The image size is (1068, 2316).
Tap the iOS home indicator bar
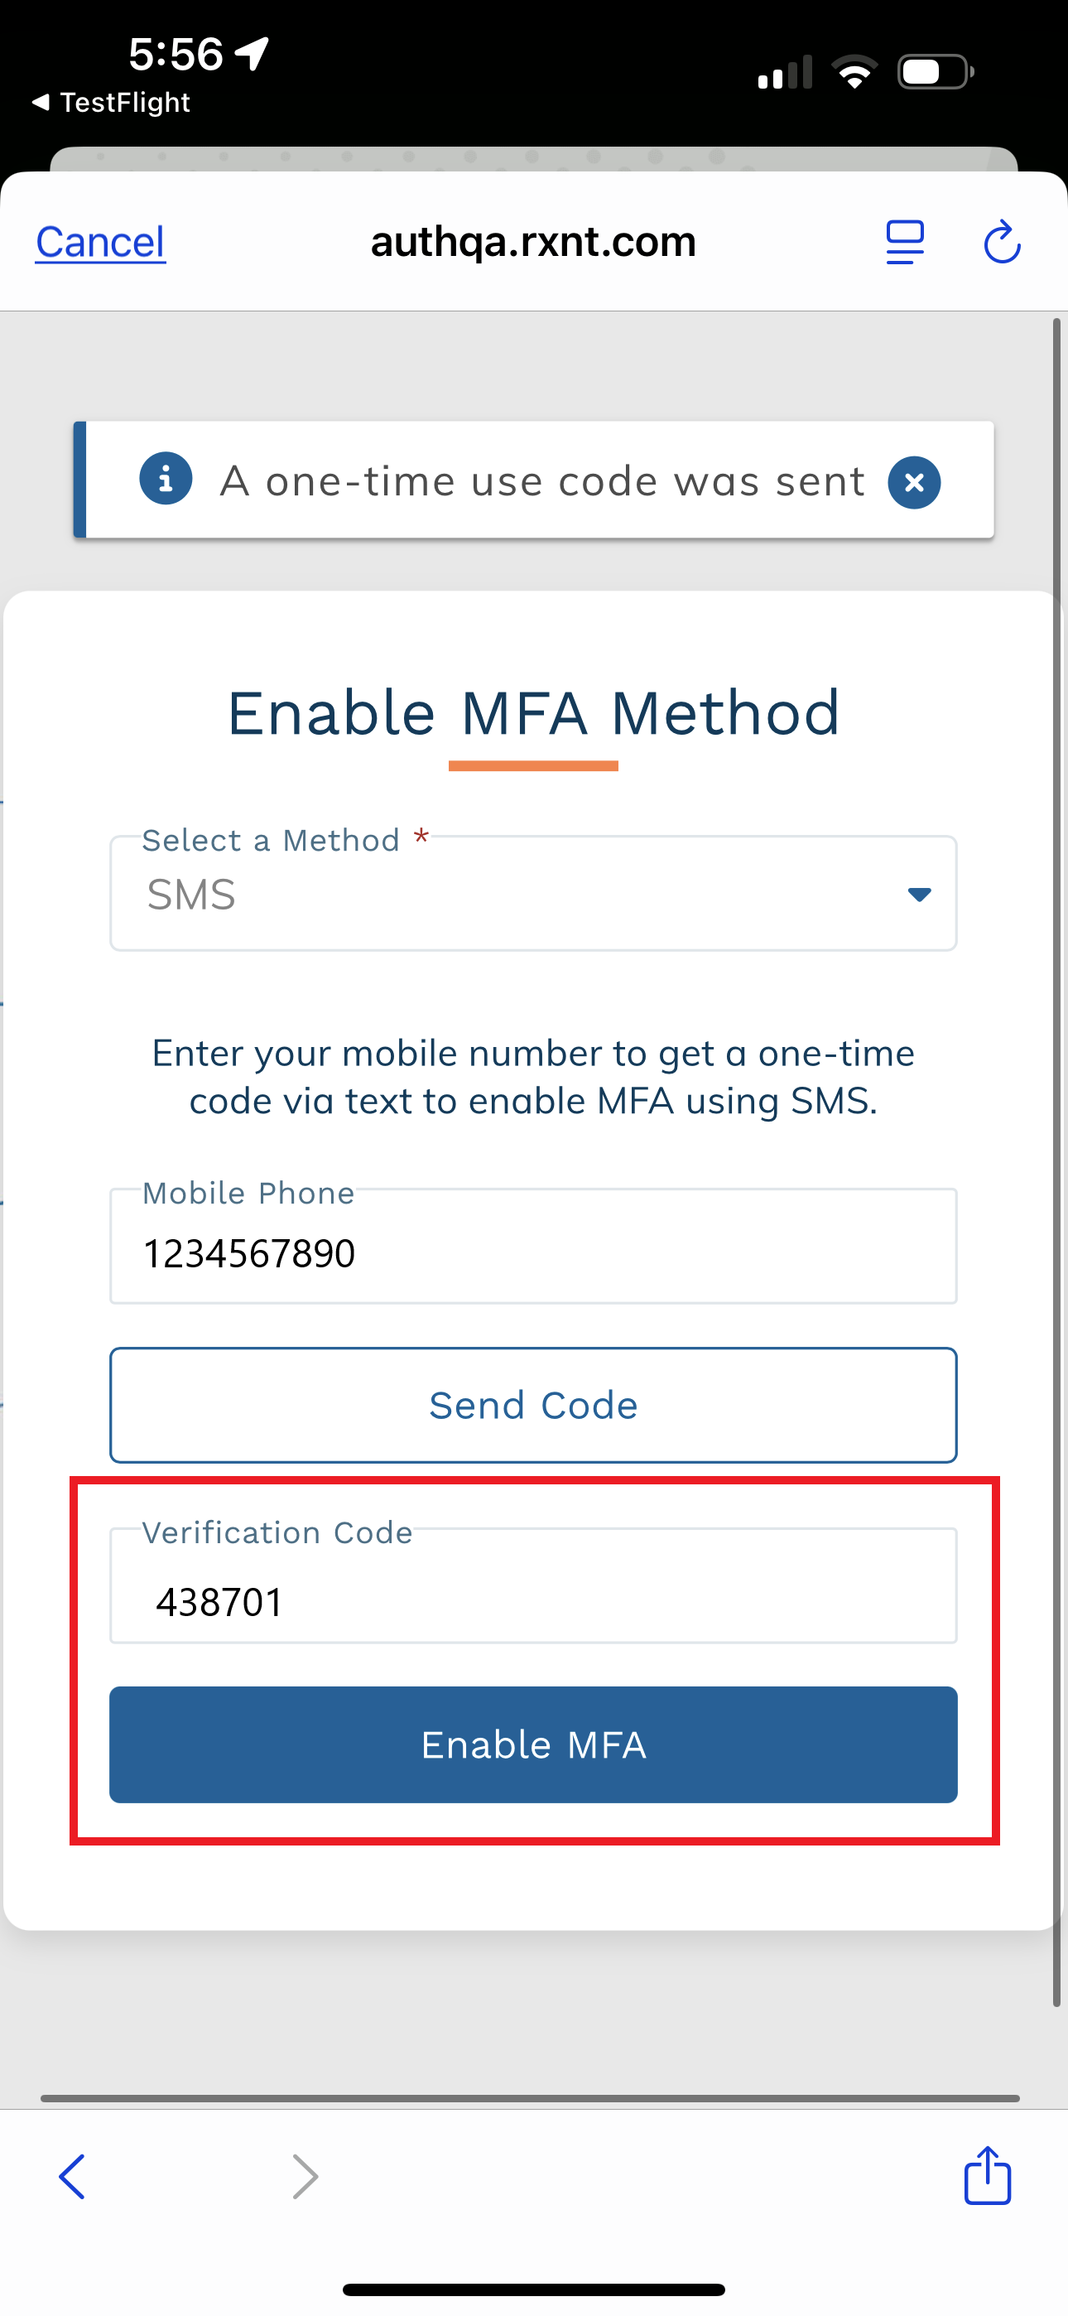tap(533, 2289)
